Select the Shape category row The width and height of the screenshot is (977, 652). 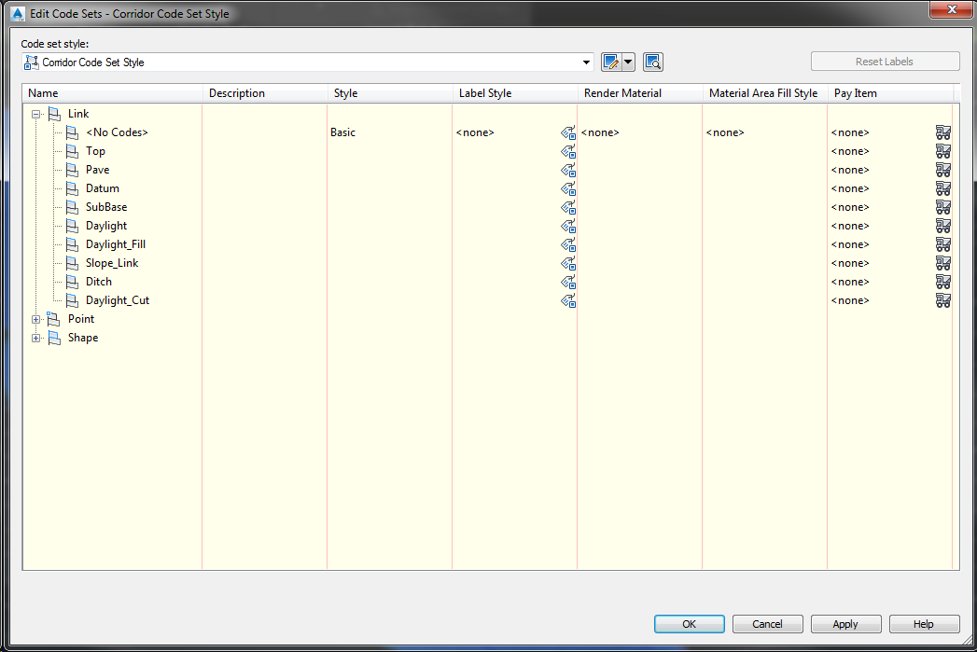point(83,339)
